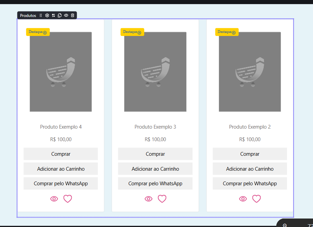Open the Produtos section settings gear
The height and width of the screenshot is (227, 313).
(x=47, y=16)
